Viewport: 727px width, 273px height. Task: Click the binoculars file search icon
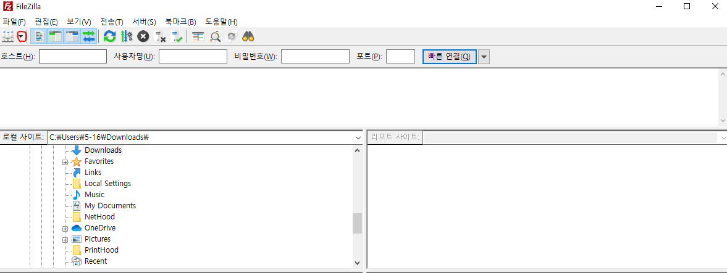[x=248, y=36]
